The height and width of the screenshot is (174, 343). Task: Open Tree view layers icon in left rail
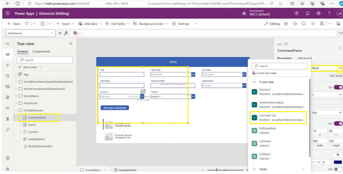[8, 54]
